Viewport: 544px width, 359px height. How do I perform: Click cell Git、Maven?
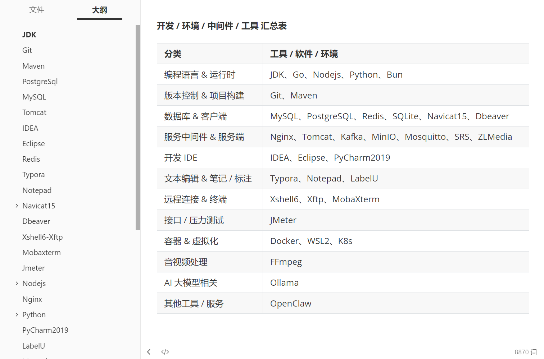click(396, 96)
